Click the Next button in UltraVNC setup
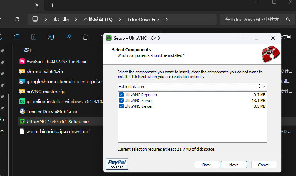The height and width of the screenshot is (176, 296). pos(234,165)
